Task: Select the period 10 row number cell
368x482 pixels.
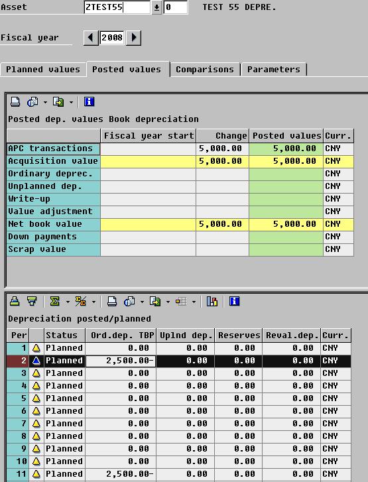Action: [x=18, y=461]
